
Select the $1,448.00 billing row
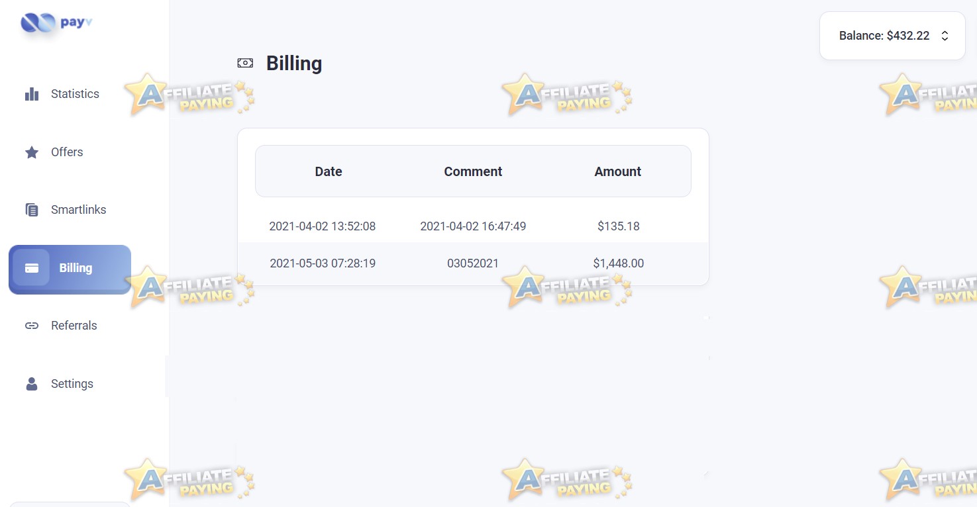[x=473, y=263]
